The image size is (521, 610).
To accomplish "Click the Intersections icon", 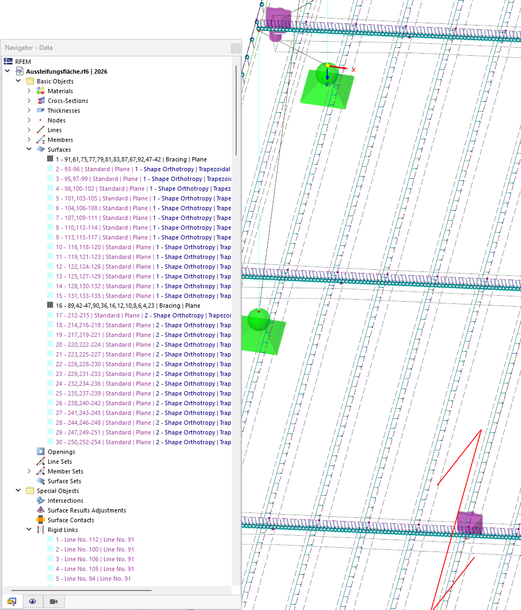I will (x=41, y=500).
